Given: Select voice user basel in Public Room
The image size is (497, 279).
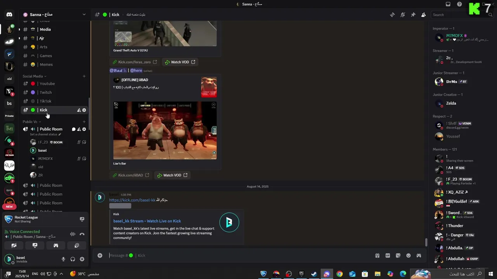Looking at the screenshot, I should tap(58, 150).
